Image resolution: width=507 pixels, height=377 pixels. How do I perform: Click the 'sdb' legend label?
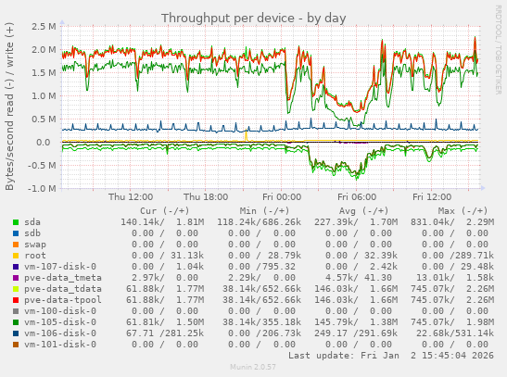point(32,233)
